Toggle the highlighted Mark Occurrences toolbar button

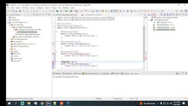click(115, 11)
